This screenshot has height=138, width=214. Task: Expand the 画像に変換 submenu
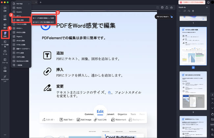[21, 20]
